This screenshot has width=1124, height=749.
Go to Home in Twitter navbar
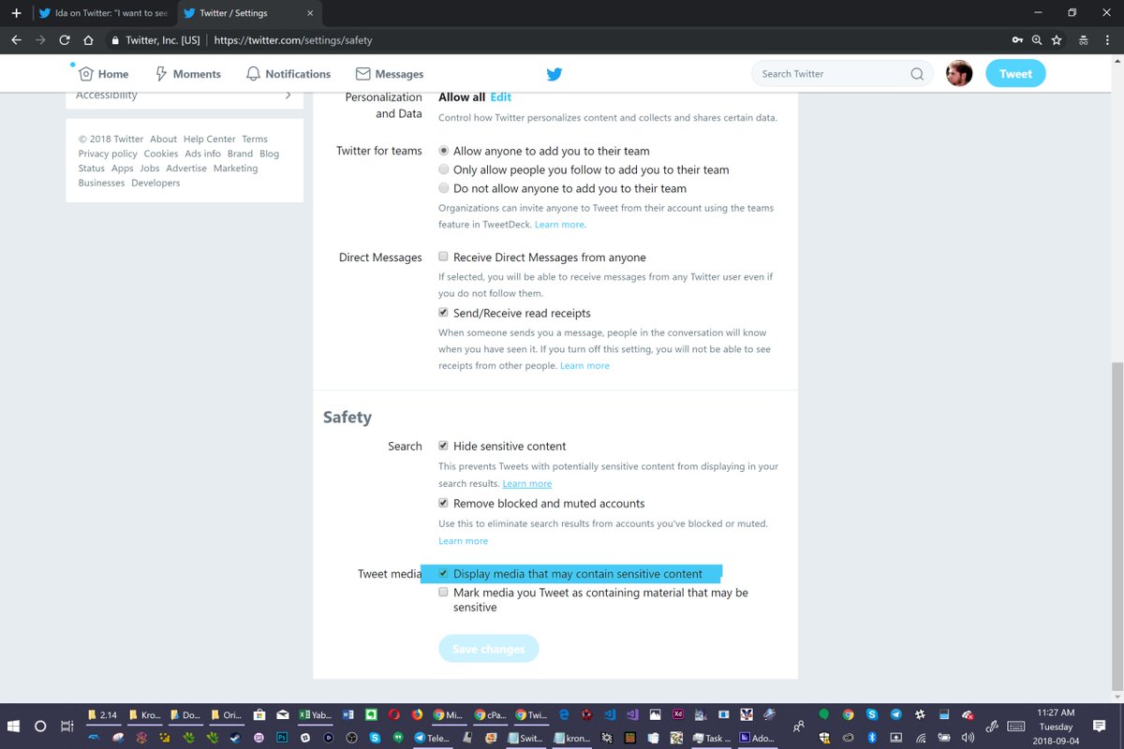pyautogui.click(x=104, y=74)
